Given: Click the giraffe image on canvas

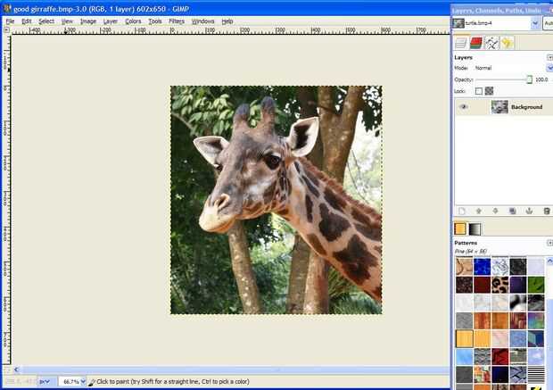Looking at the screenshot, I should [x=276, y=200].
